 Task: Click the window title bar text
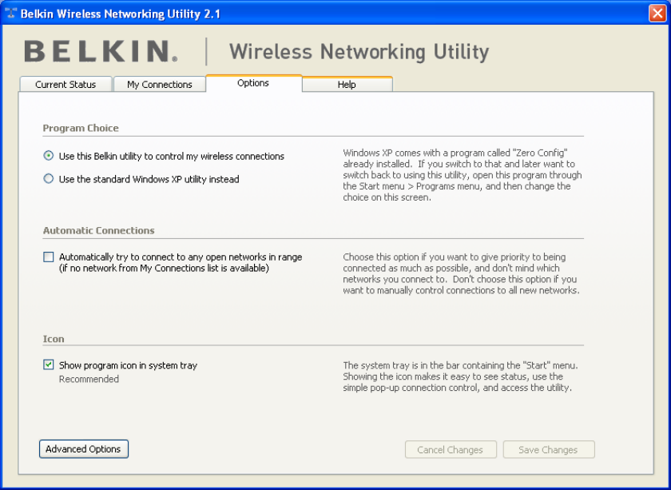coord(120,14)
